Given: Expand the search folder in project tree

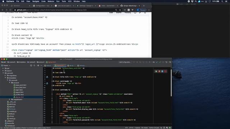Looking at the screenshot, I should (3, 71).
